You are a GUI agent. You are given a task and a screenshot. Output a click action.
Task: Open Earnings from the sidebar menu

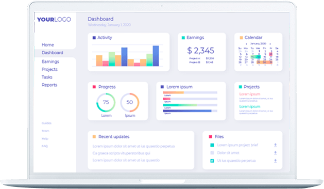[50, 61]
